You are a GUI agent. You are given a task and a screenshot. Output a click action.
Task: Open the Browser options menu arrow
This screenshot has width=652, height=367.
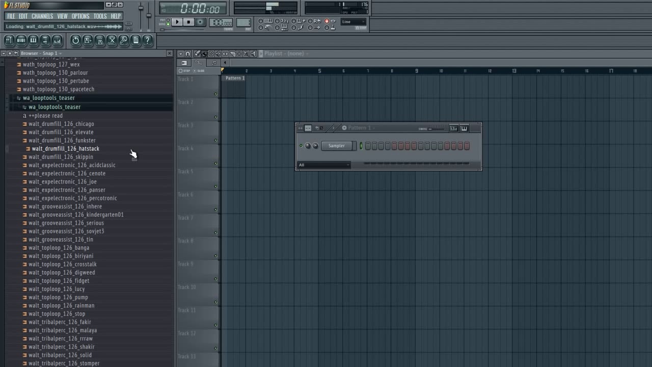tap(3, 53)
